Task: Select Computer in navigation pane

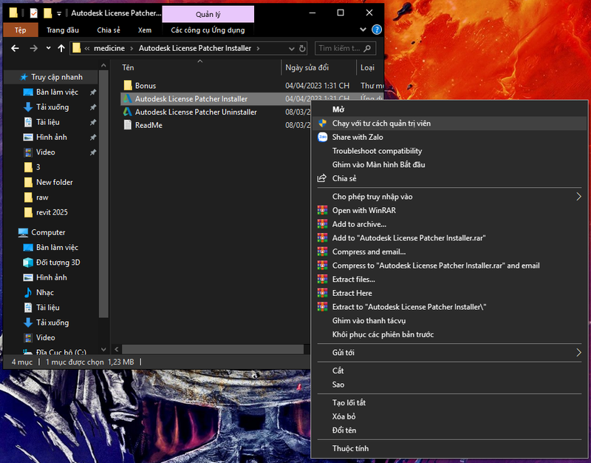Action: tap(48, 232)
